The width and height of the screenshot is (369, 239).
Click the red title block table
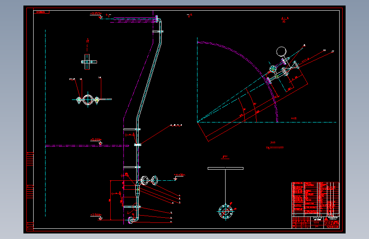coord(315,205)
